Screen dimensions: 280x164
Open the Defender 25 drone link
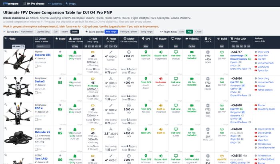(x=42, y=132)
